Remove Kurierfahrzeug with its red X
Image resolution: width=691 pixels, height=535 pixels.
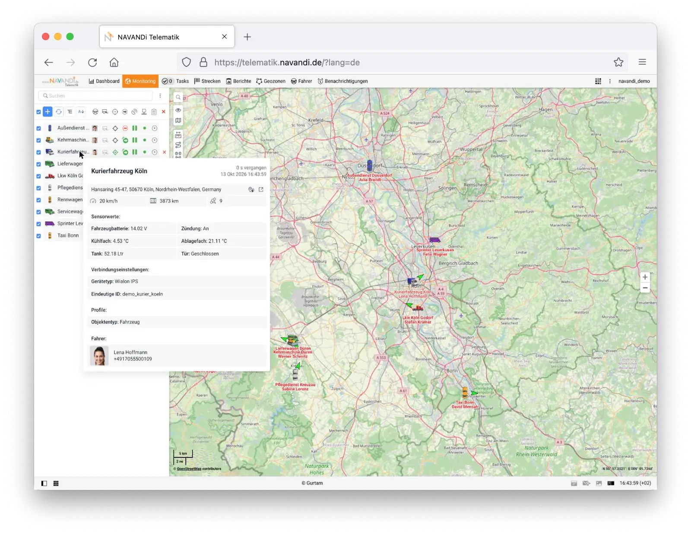click(x=164, y=152)
